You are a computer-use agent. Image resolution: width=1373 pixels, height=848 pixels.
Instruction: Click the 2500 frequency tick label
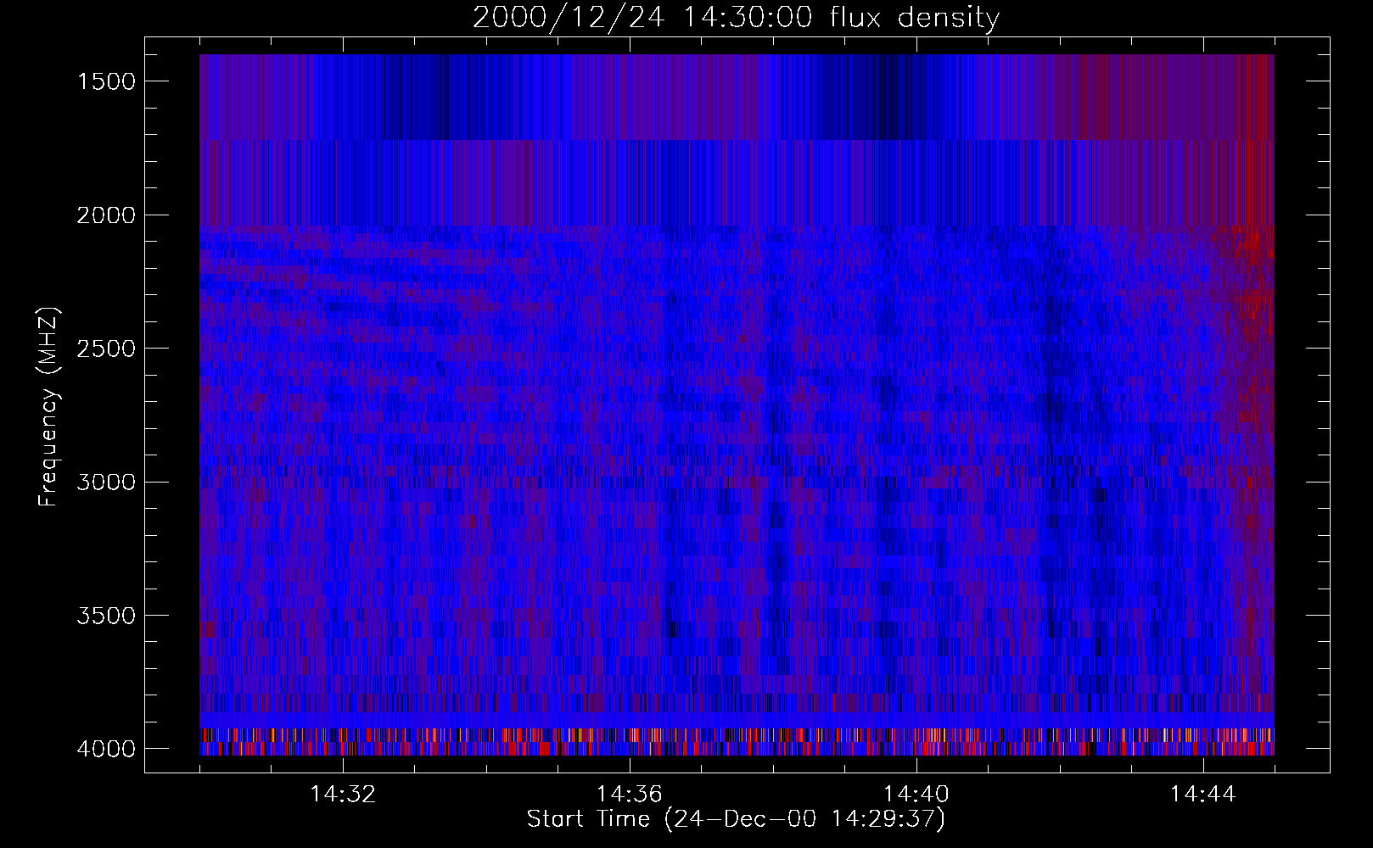[x=106, y=349]
